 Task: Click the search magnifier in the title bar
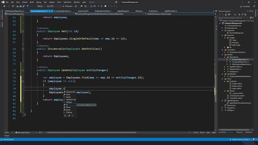click(x=116, y=2)
